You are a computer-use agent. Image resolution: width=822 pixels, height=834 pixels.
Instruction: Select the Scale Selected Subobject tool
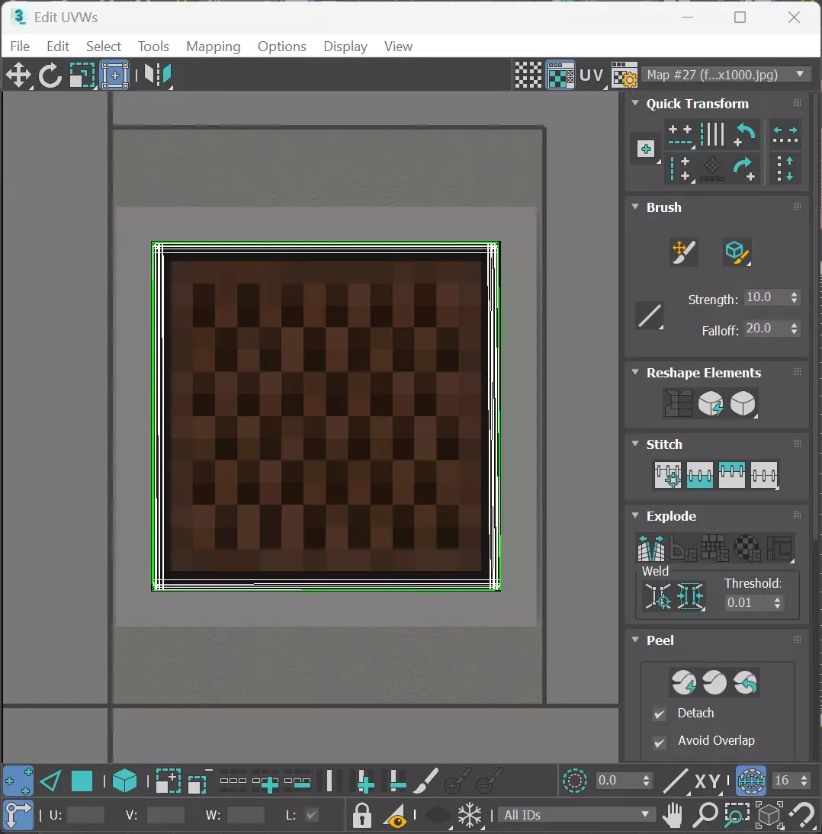[x=82, y=75]
